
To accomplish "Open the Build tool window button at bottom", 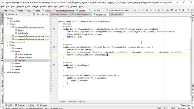I will (31, 105).
